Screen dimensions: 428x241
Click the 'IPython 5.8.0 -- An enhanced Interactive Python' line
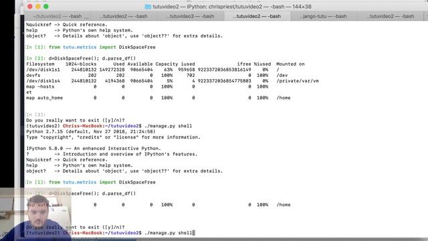(94, 149)
